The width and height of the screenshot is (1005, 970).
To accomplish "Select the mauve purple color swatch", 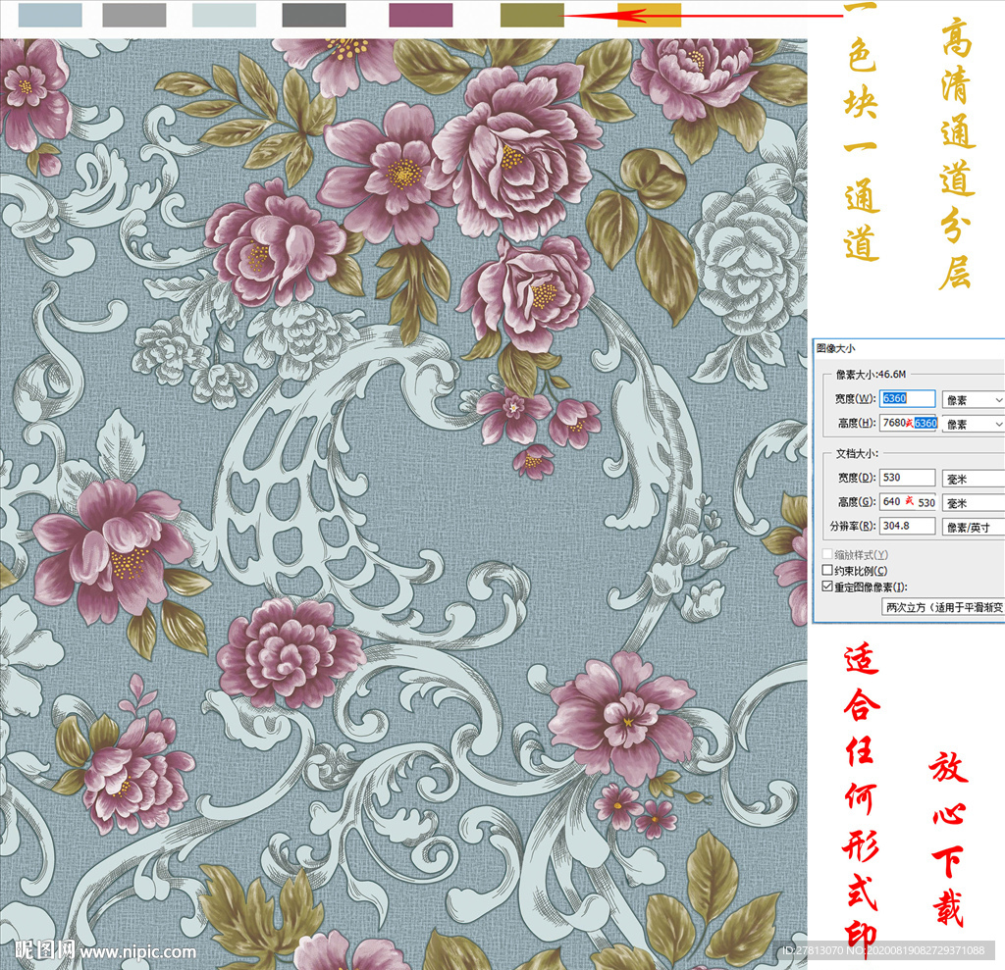I will coord(421,15).
